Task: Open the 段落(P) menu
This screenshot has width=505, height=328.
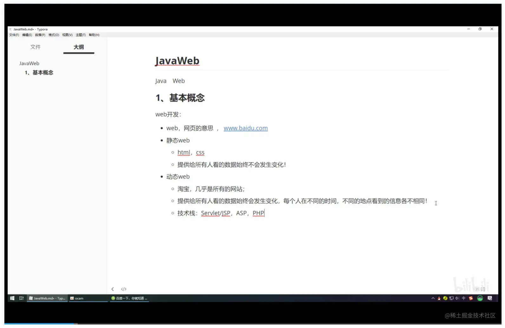Action: 40,35
